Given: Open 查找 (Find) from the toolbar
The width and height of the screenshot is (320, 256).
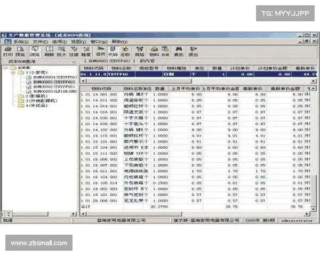Looking at the screenshot, I should 179,52.
